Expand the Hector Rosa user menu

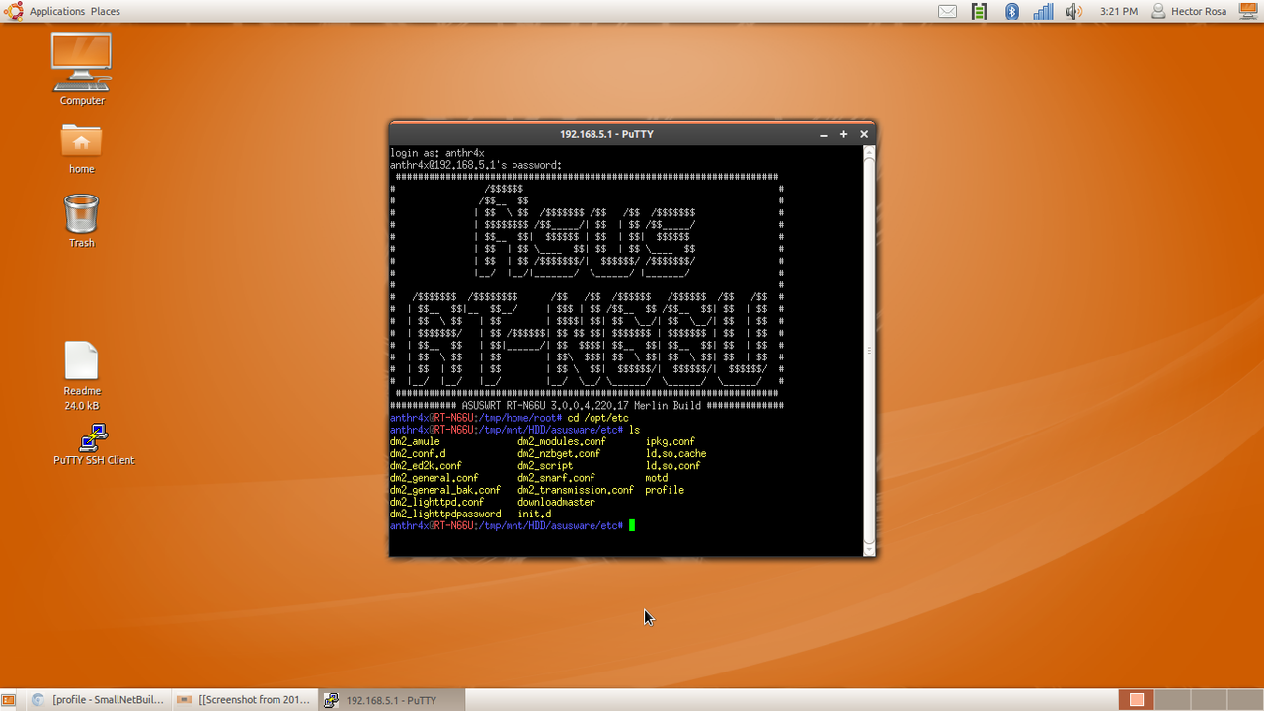pyautogui.click(x=1188, y=11)
